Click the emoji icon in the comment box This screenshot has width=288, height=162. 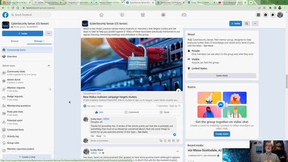pyautogui.click(x=165, y=140)
